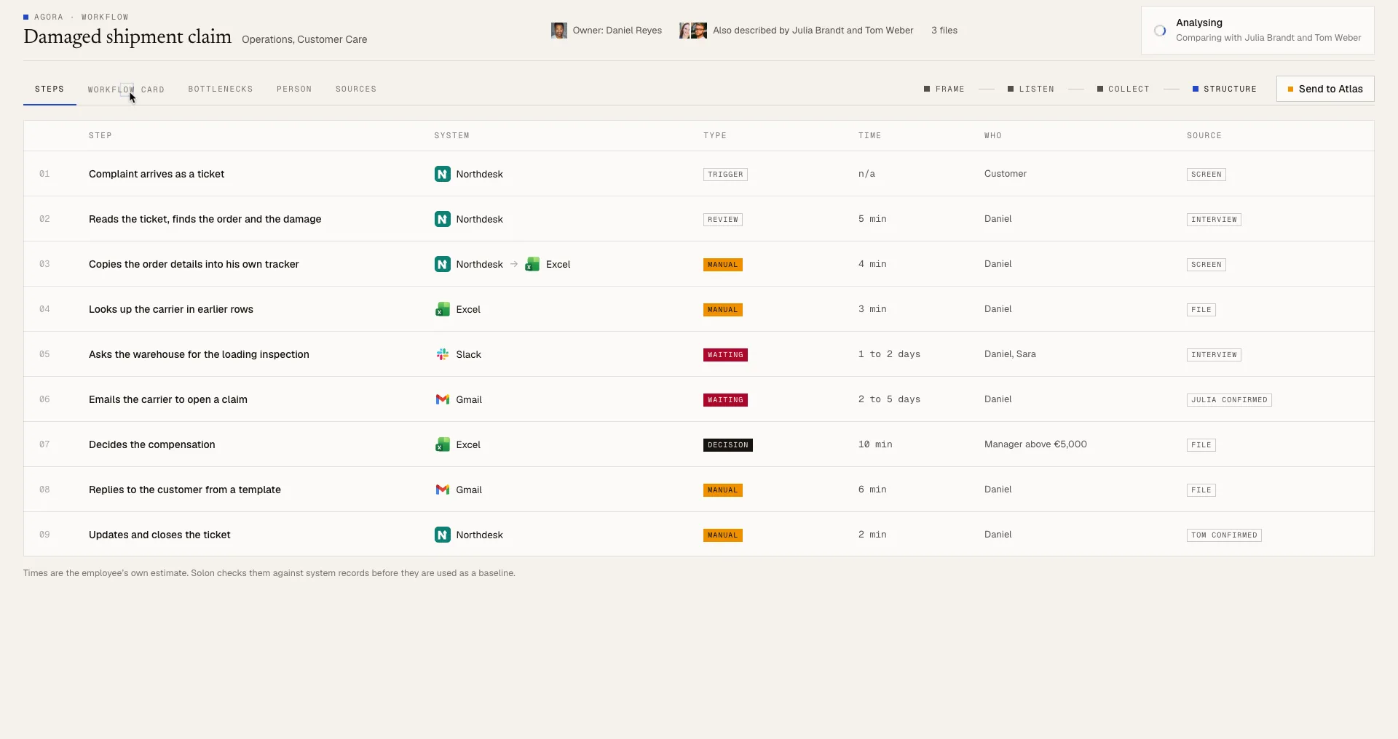
Task: Click REVIEW tag on step 02
Action: (x=723, y=220)
